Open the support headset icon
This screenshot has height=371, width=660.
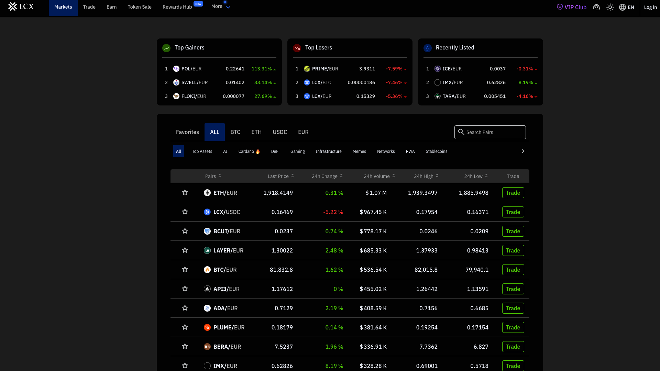point(596,7)
